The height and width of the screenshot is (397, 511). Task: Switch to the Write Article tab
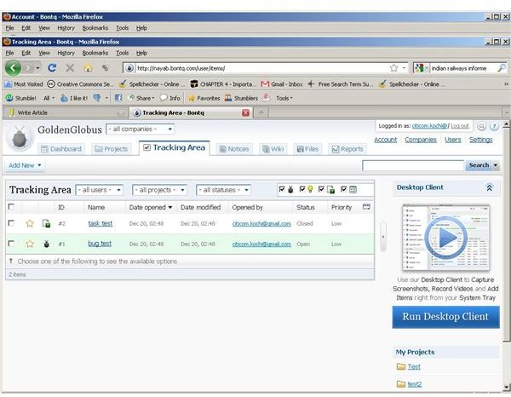tap(66, 112)
